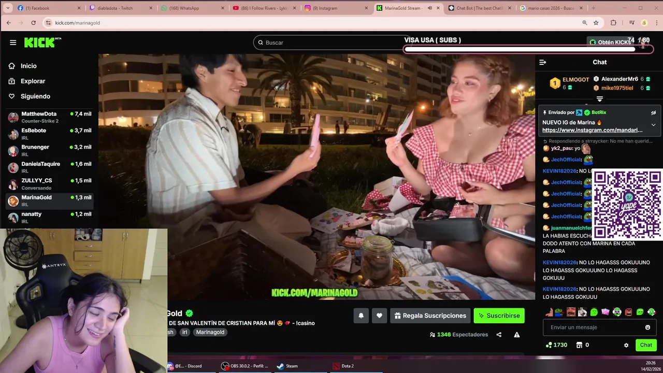Open the media control icon in toolbar
Viewport: 663px width, 373px height.
coord(631,23)
